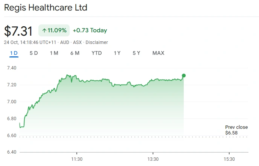Click the Prev close $6.58 label

236,130
